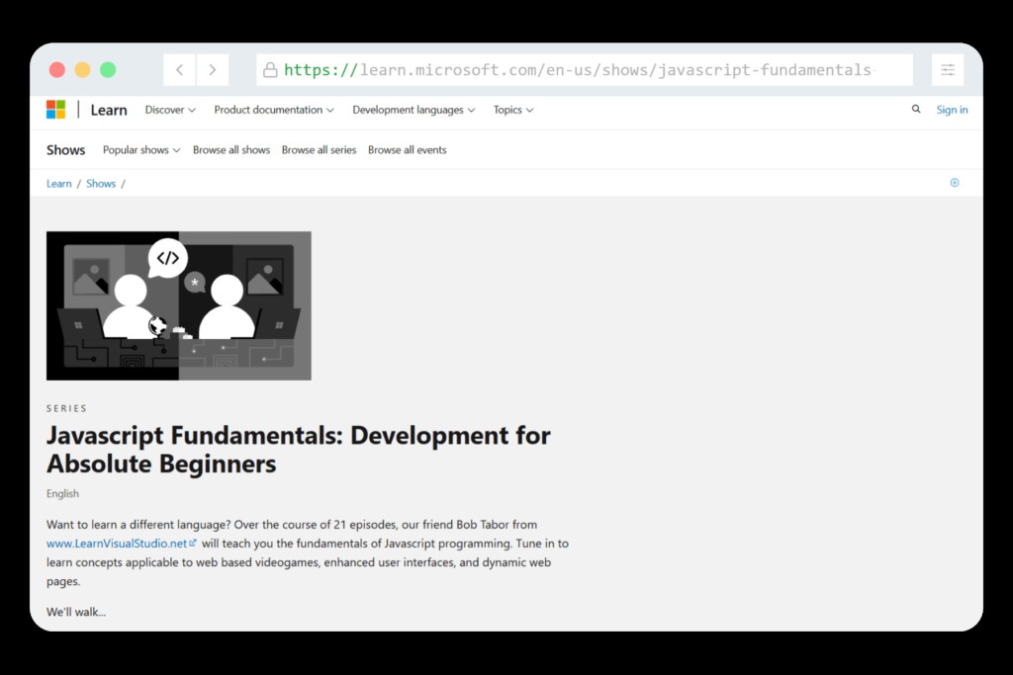Go to Browse all events
This screenshot has width=1013, height=675.
(407, 149)
